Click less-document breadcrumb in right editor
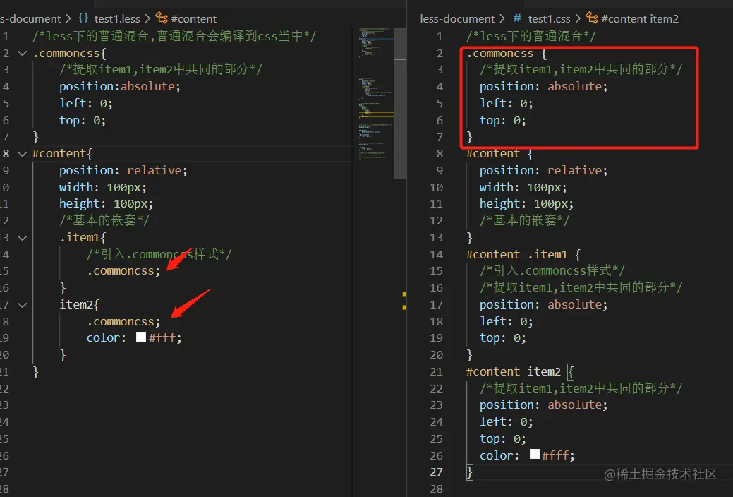This screenshot has width=733, height=497. point(456,19)
